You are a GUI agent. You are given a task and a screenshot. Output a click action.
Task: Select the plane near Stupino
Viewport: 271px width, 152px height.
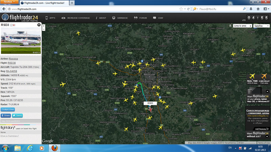point(160,128)
